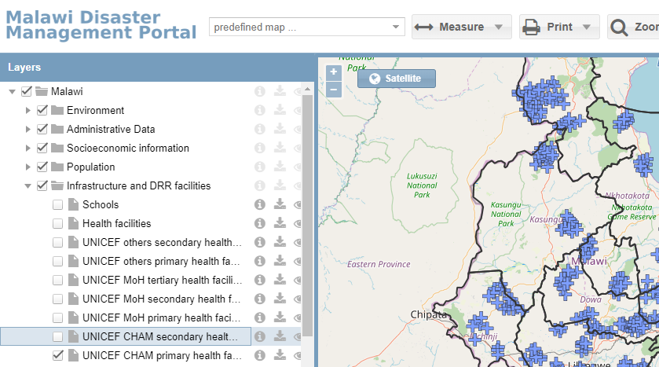659x367 pixels.
Task: Show info for UNICEF CHAM primary health layer
Action: [260, 355]
